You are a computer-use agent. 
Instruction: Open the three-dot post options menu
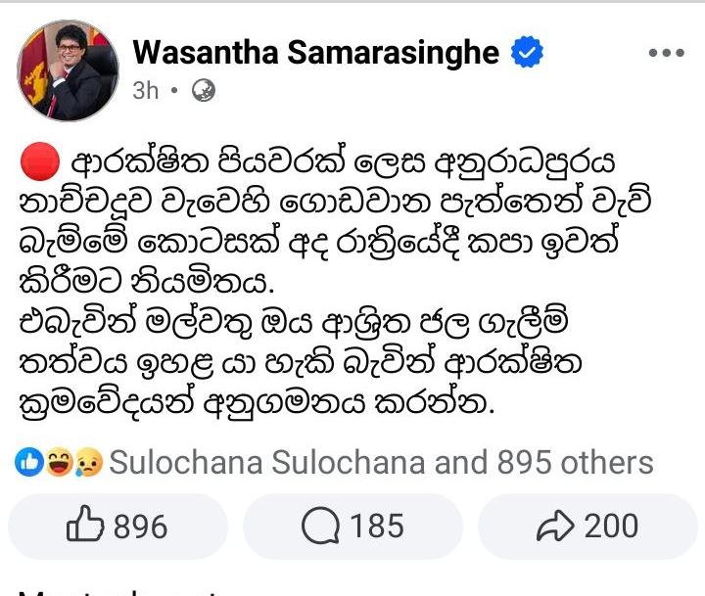pyautogui.click(x=666, y=53)
